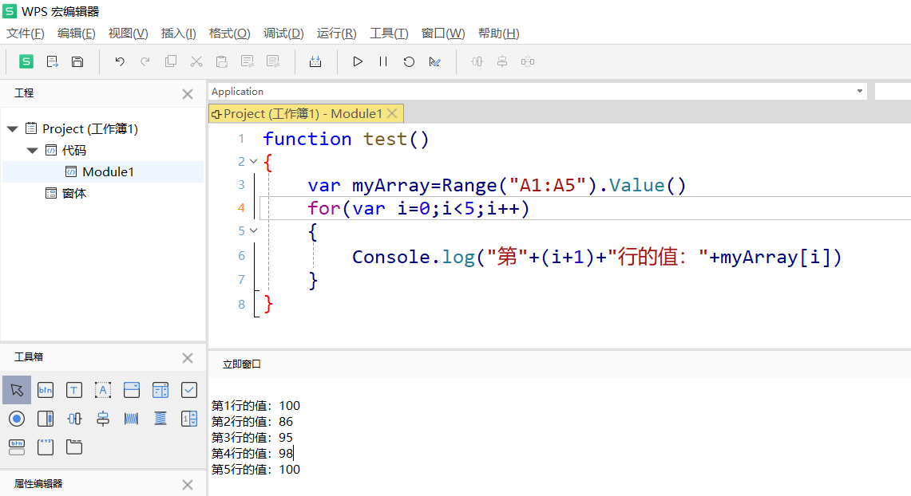Select the tab folder control in toolbox
The image size is (911, 496).
point(73,447)
